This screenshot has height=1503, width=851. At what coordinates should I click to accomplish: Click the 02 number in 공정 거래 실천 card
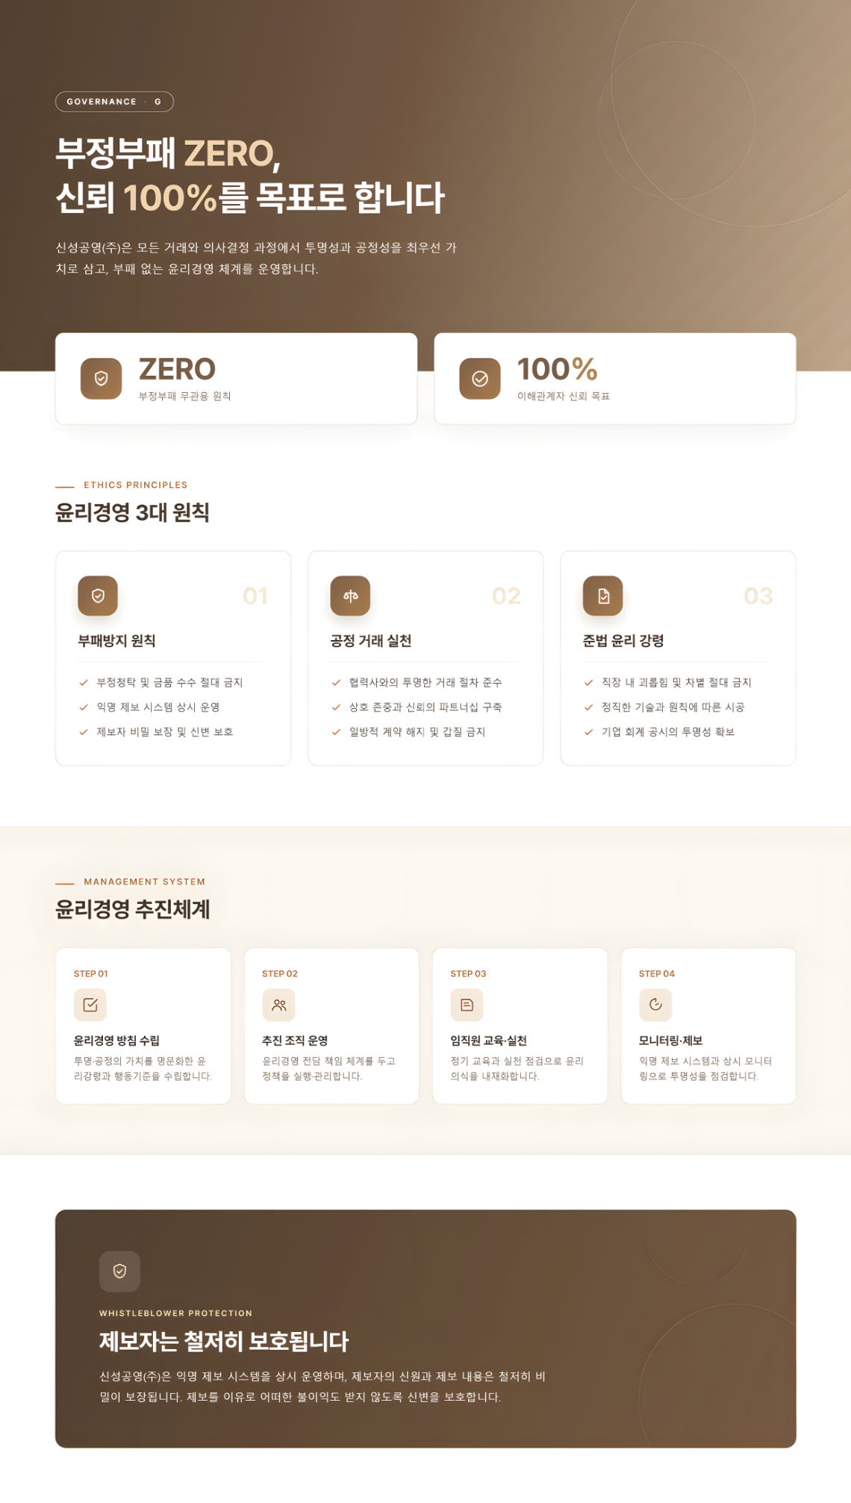[506, 595]
